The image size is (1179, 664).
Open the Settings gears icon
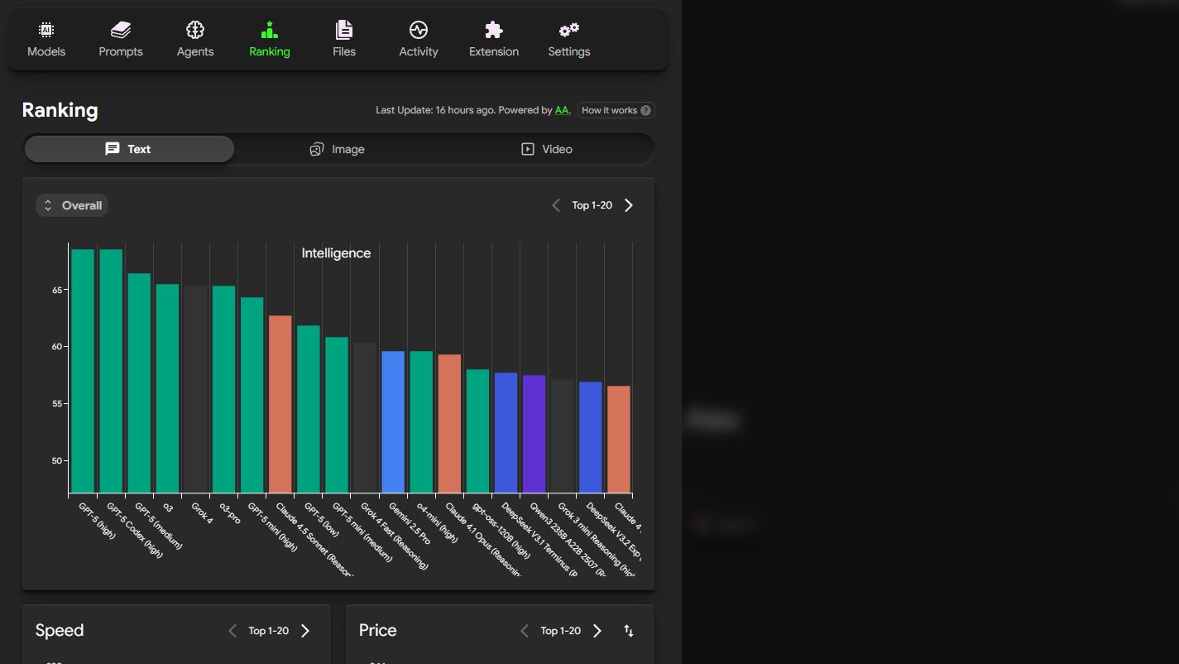(569, 31)
